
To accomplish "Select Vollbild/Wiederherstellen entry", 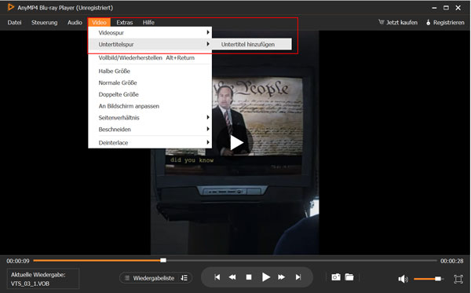I will pos(150,57).
